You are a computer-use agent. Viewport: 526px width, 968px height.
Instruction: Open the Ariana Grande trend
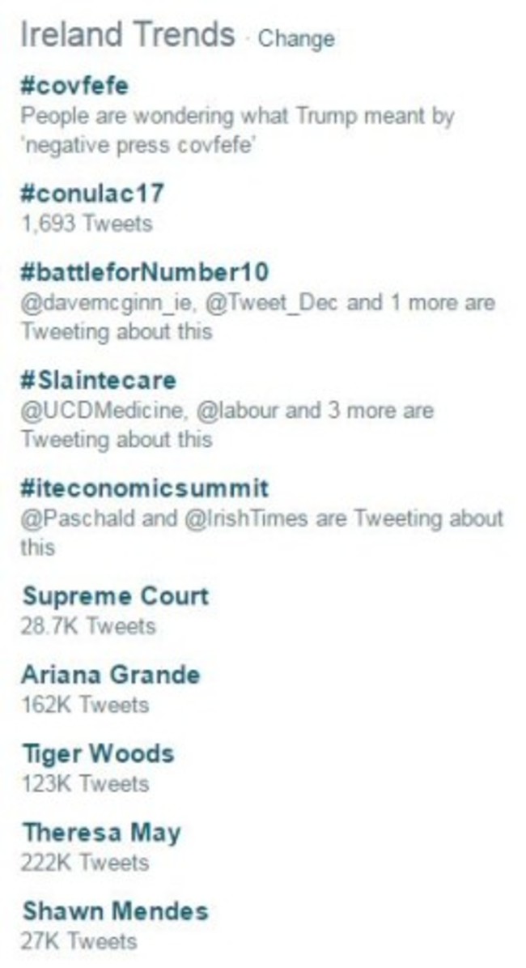[111, 675]
